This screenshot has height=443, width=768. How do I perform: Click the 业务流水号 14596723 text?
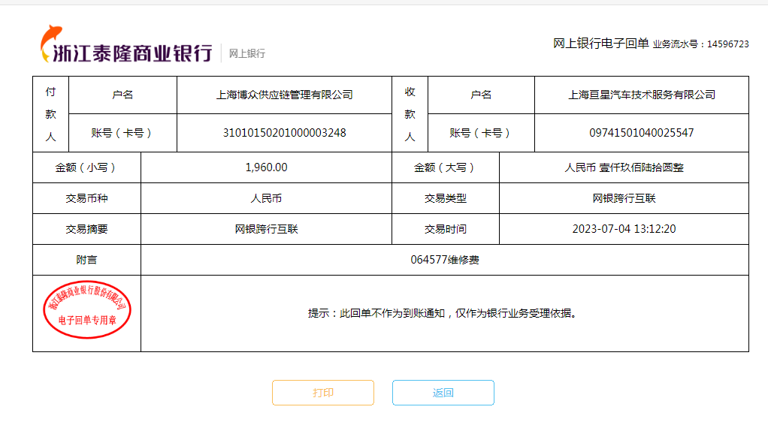click(x=700, y=44)
